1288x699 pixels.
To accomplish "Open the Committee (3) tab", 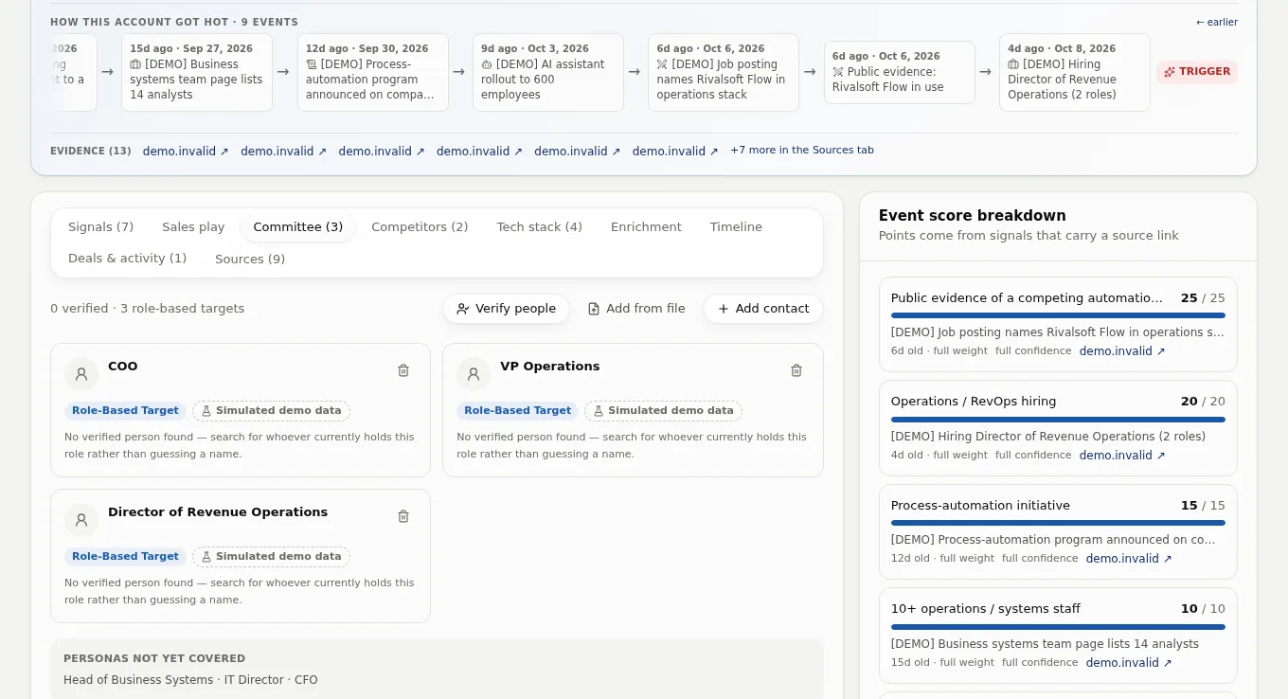I will pos(298,227).
